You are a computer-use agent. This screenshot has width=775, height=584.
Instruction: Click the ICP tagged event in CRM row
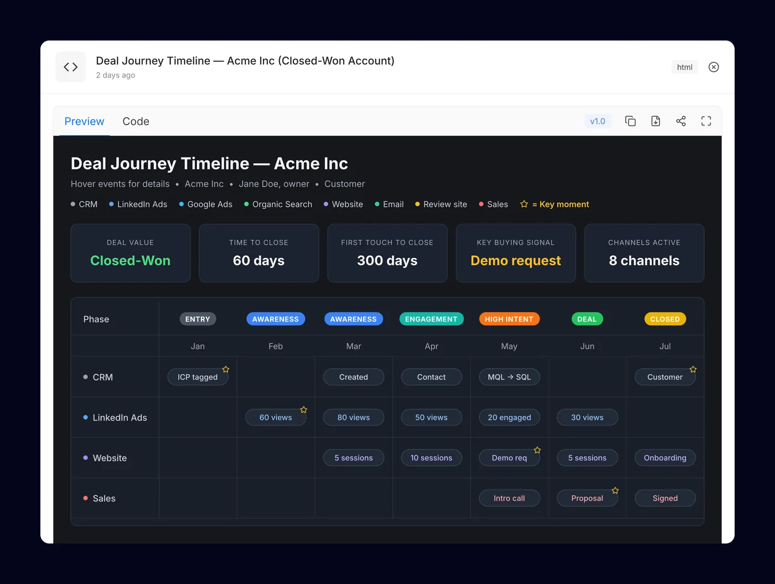198,377
